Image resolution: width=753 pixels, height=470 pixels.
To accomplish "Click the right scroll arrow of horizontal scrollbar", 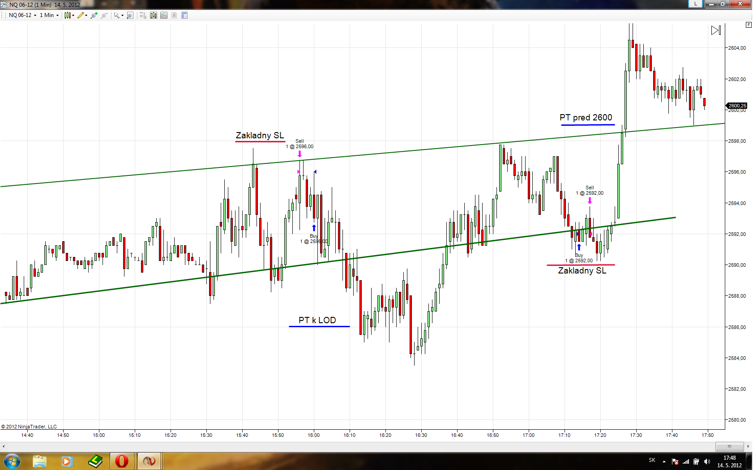I will tap(748, 446).
